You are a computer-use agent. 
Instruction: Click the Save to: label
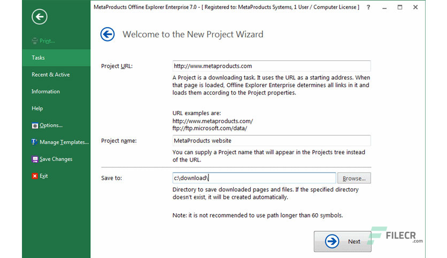tap(111, 178)
